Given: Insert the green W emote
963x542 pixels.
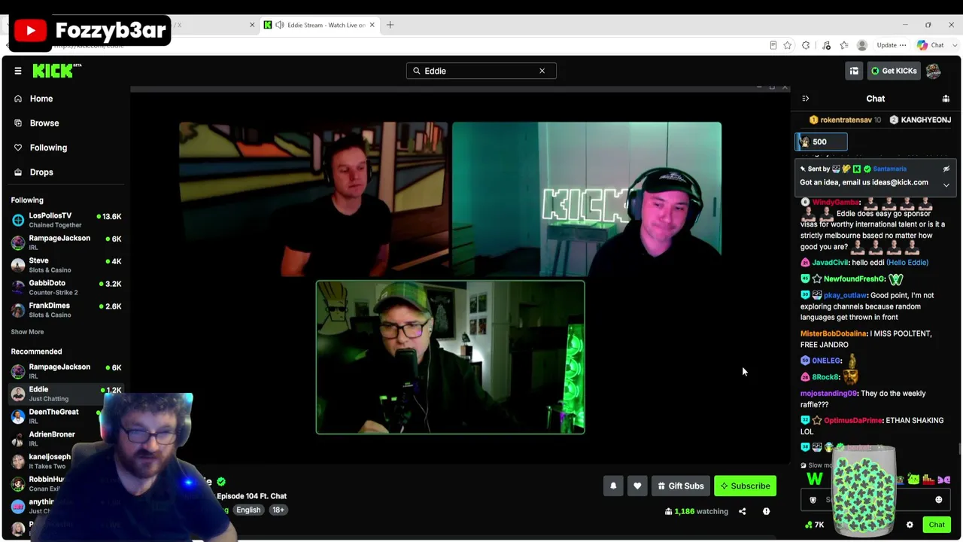Looking at the screenshot, I should coord(814,480).
